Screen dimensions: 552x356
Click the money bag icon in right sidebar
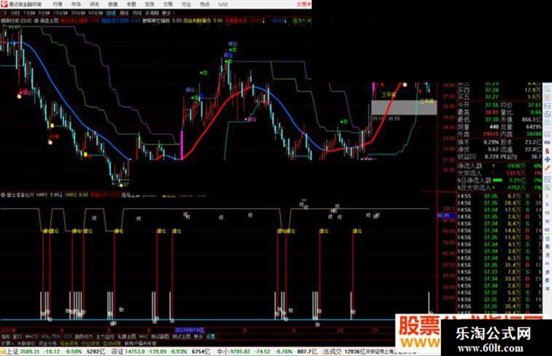point(547,151)
